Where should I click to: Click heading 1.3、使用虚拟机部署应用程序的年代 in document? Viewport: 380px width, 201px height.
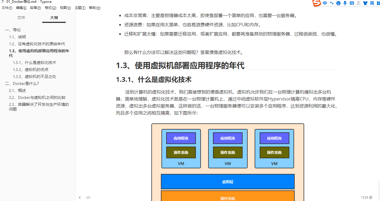click(x=180, y=66)
